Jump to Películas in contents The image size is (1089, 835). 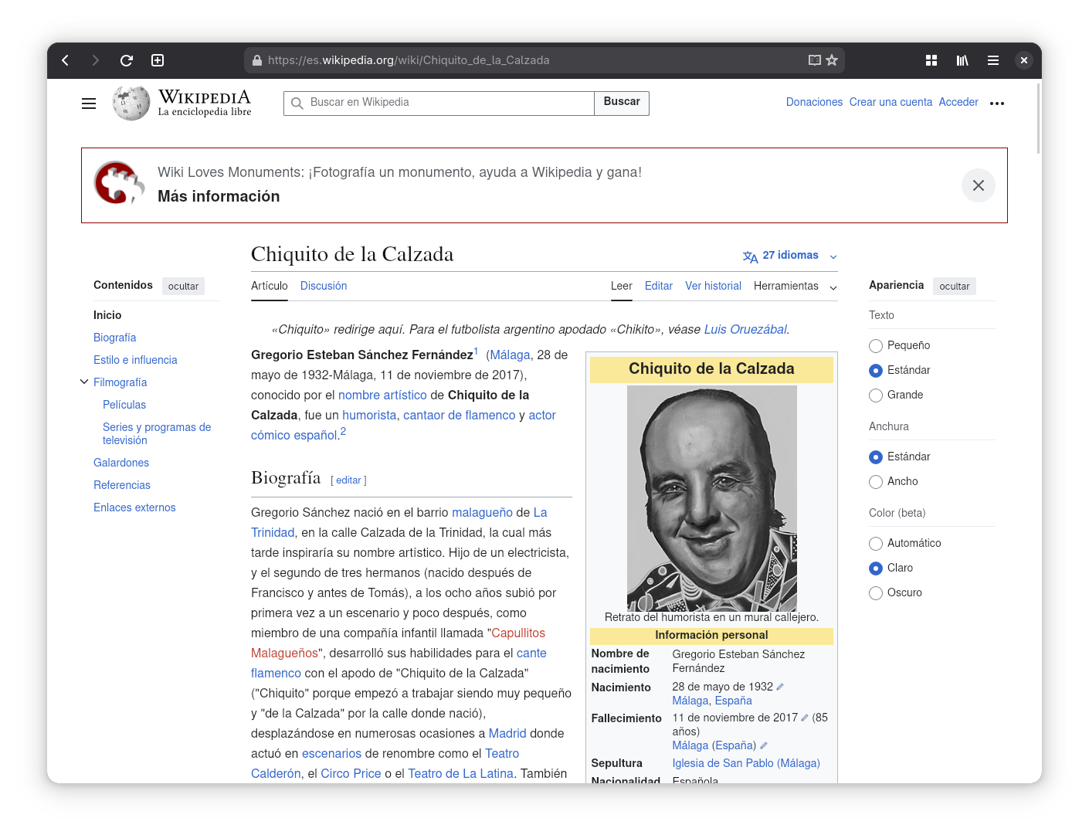(x=124, y=405)
